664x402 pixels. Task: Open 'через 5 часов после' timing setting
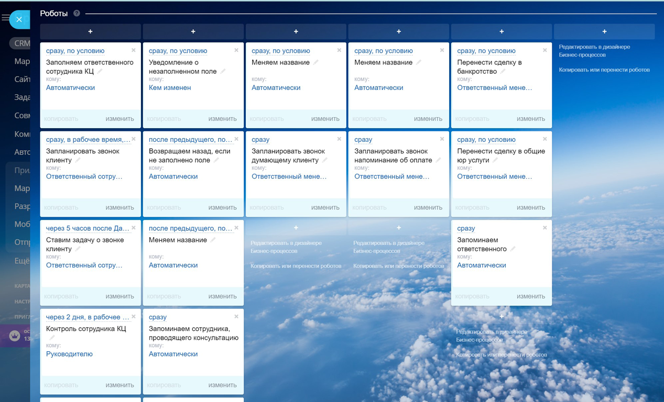pyautogui.click(x=88, y=228)
